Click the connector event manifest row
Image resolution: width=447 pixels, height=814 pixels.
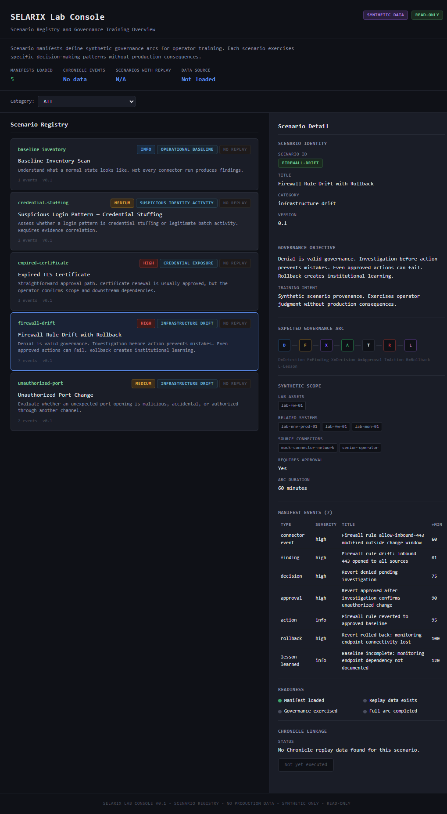(x=361, y=539)
